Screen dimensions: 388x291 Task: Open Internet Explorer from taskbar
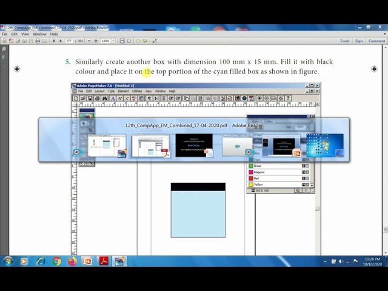[41, 261]
